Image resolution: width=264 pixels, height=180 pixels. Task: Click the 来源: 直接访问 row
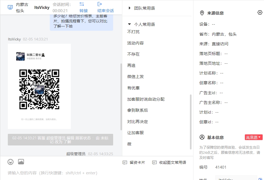214,44
